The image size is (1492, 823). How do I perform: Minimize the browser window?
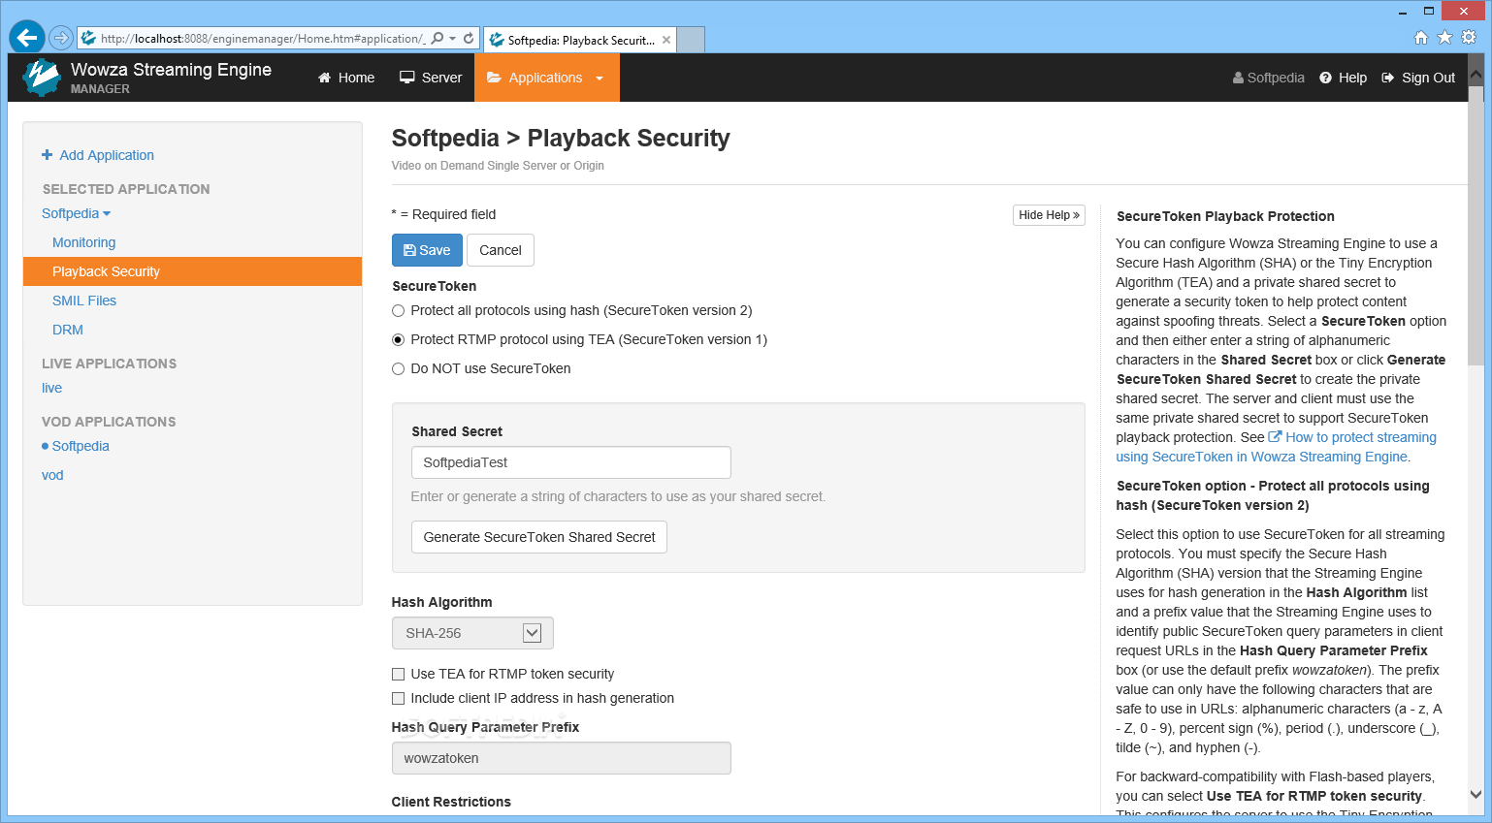tap(1402, 12)
